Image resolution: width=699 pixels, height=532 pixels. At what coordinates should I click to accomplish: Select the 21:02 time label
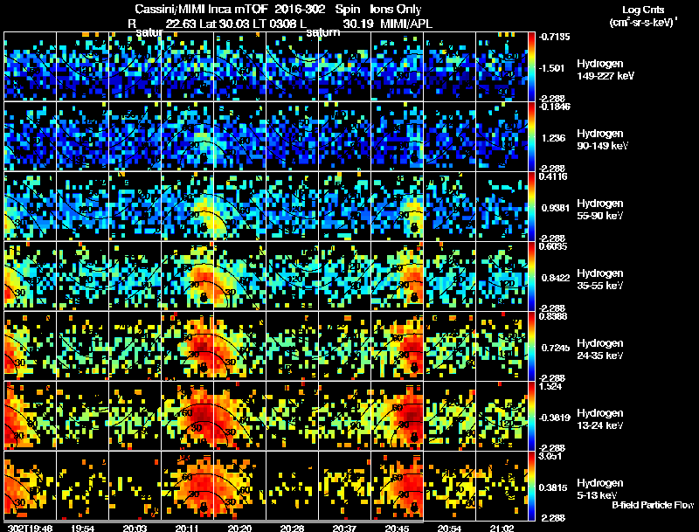tap(502, 528)
